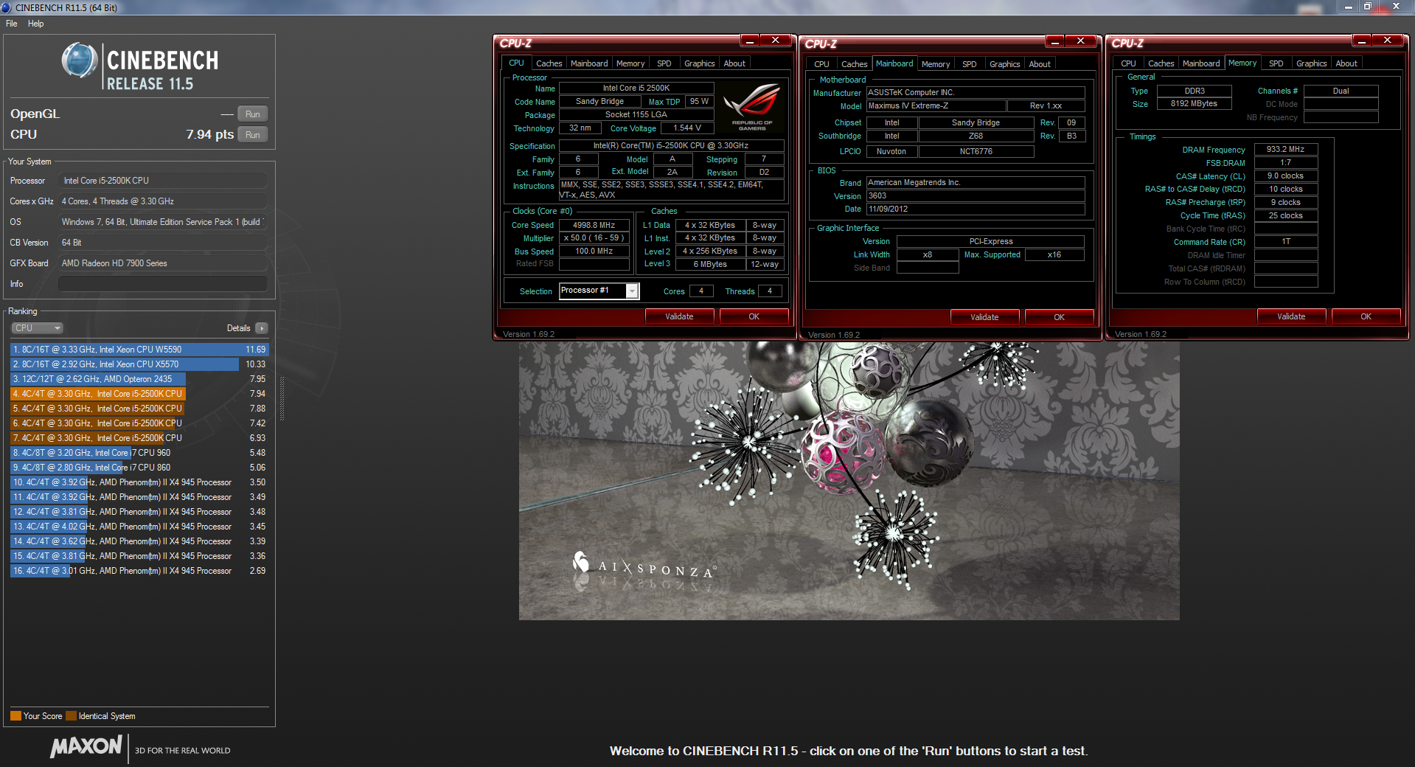This screenshot has width=1415, height=767.
Task: Switch to Caches tab in first CPU-Z window
Action: [549, 63]
